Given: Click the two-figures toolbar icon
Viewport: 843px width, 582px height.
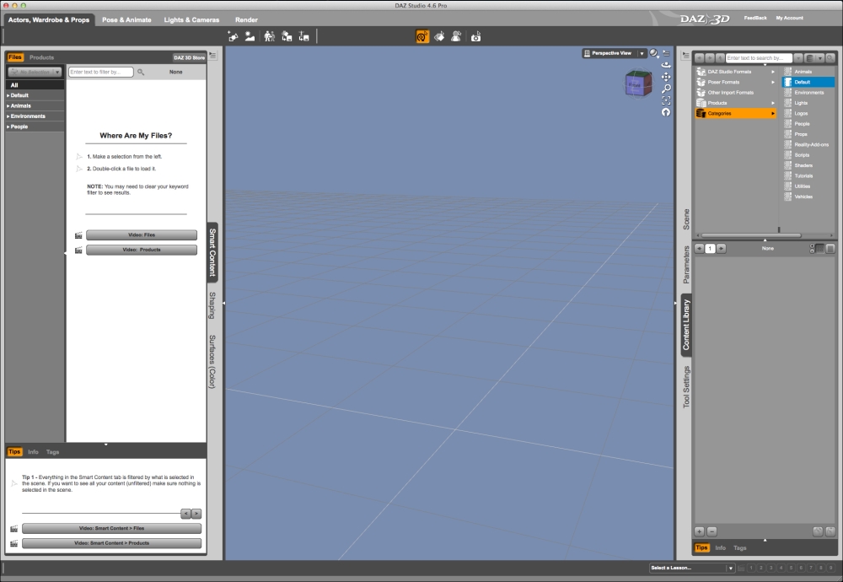Looking at the screenshot, I should tap(270, 36).
